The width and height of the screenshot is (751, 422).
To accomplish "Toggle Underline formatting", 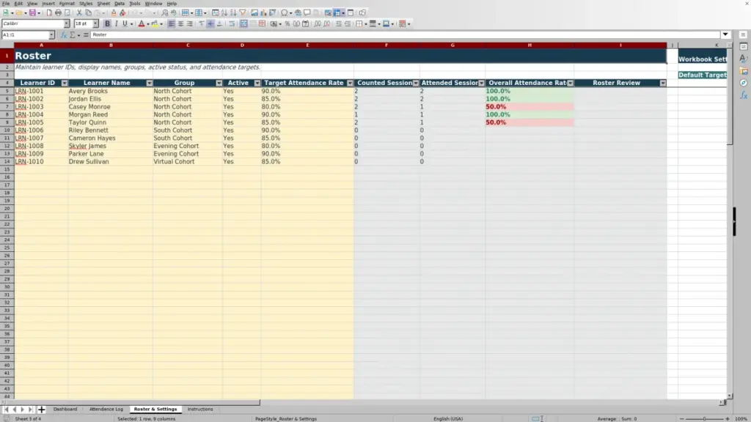I will click(x=125, y=23).
